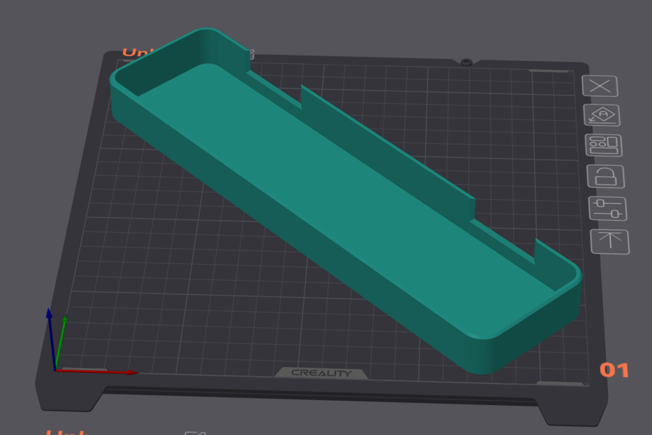This screenshot has width=652, height=435.
Task: Click the upward arrow plate icon
Action: click(610, 241)
